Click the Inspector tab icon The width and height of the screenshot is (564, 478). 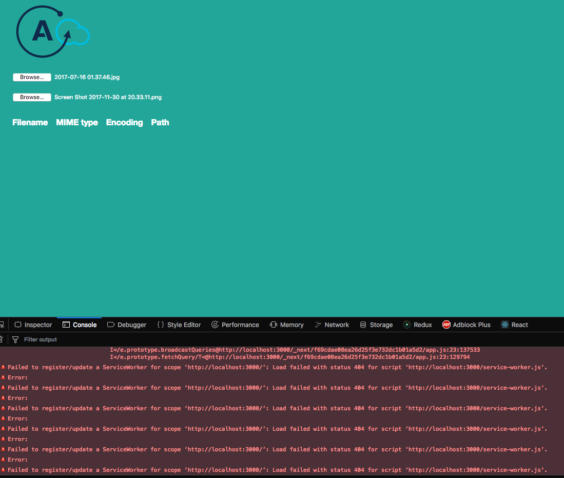17,324
